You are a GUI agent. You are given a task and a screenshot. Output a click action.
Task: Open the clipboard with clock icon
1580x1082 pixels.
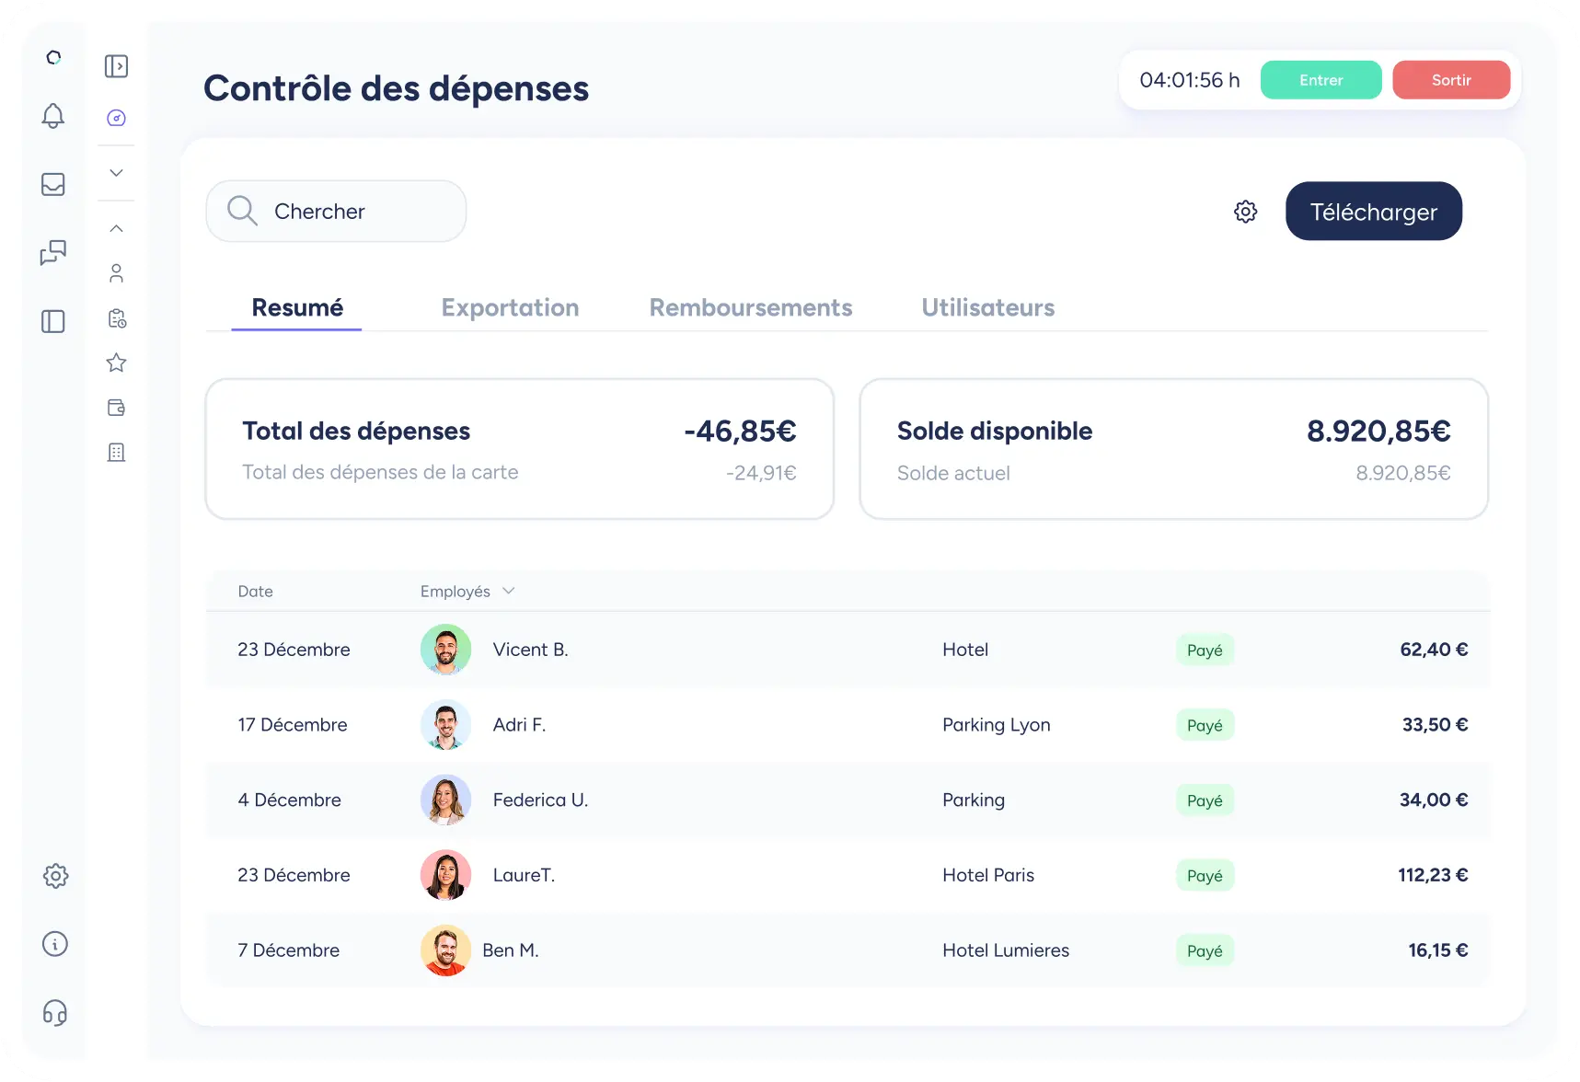click(116, 318)
